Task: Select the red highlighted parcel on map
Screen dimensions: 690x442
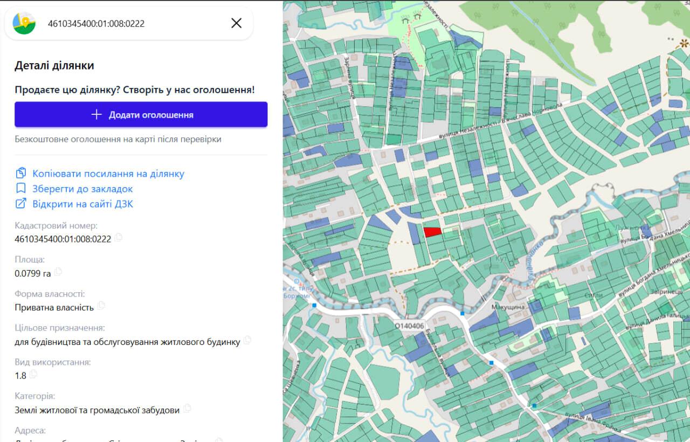Action: point(432,232)
